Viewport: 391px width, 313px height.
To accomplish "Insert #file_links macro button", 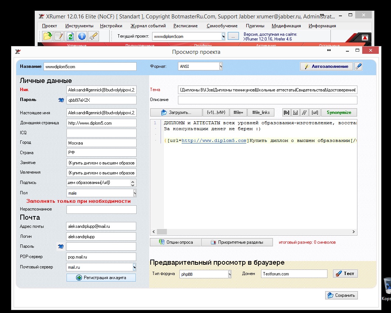I will tap(261, 112).
